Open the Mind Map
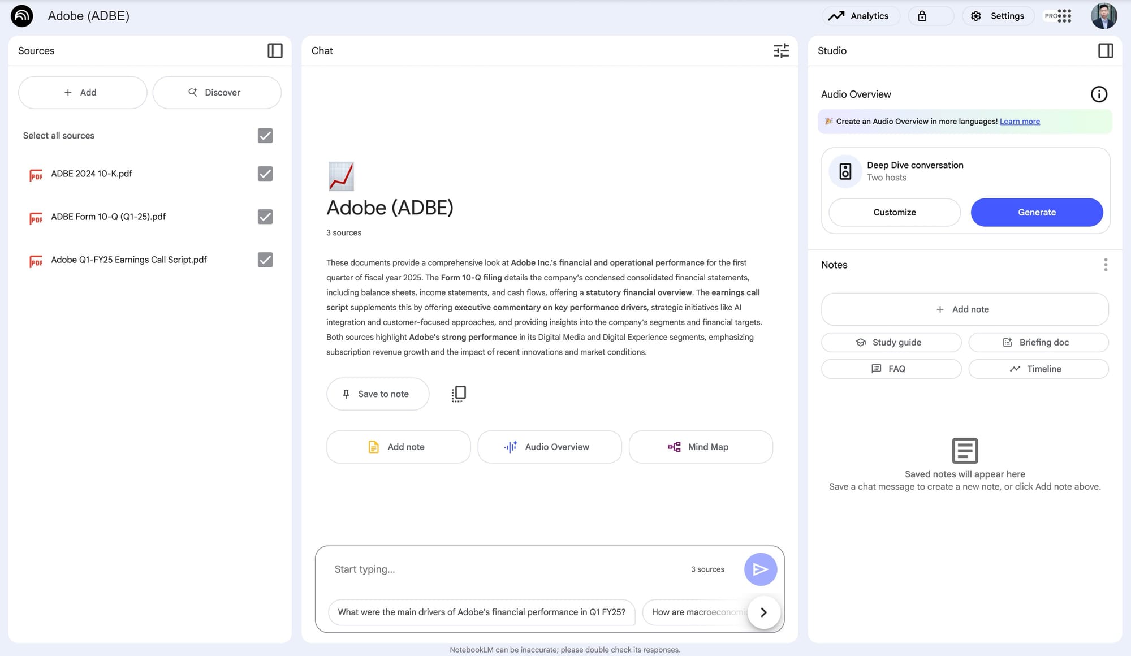Screen dimensions: 1131x656 tap(701, 447)
